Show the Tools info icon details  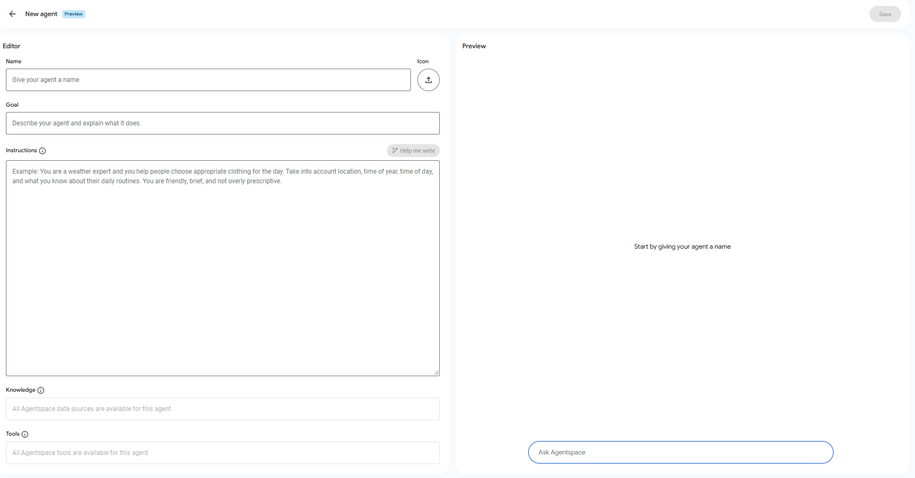pos(25,435)
